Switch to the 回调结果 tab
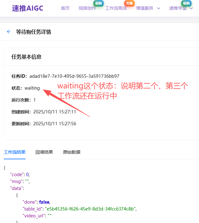Screen dimensions: 199x223 point(44,152)
